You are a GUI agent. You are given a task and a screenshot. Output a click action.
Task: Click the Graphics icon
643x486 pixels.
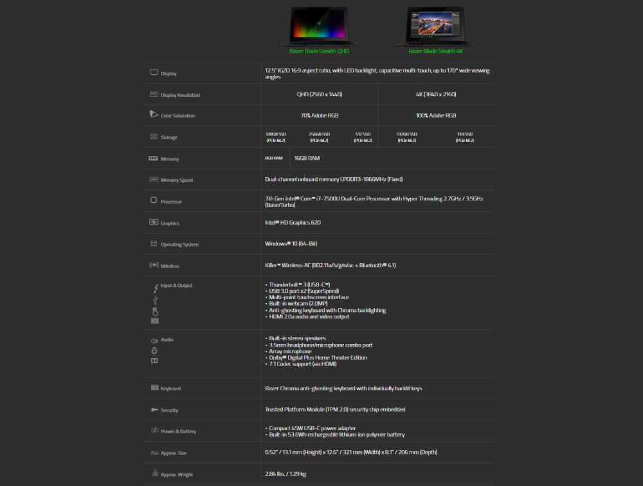click(154, 222)
